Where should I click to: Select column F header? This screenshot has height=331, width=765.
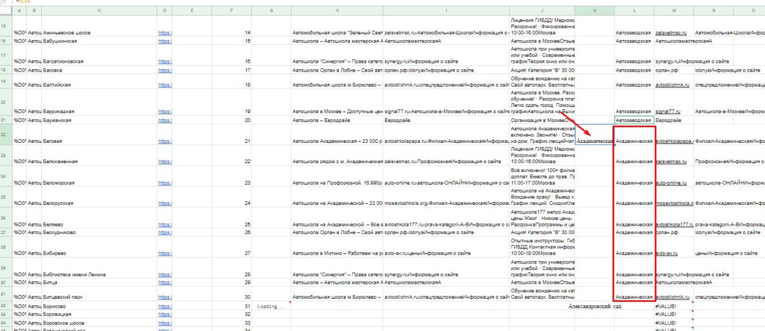(x=232, y=11)
